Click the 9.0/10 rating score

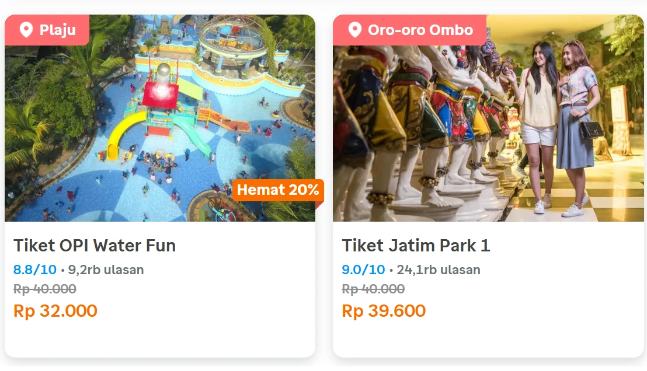click(363, 269)
